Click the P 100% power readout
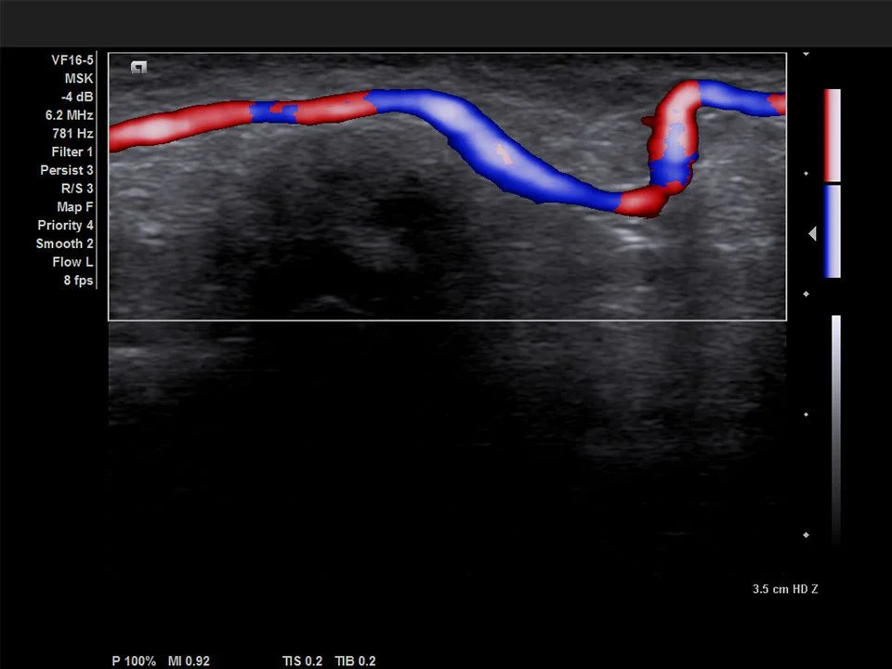The height and width of the screenshot is (669, 892). (134, 662)
